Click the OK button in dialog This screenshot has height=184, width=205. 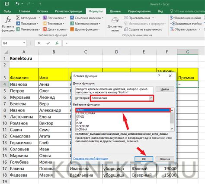(144, 159)
